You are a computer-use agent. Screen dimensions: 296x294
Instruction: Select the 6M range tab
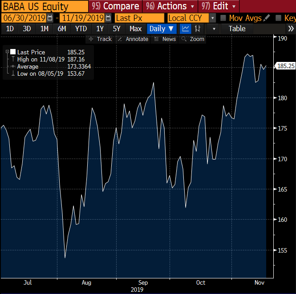(x=62, y=29)
